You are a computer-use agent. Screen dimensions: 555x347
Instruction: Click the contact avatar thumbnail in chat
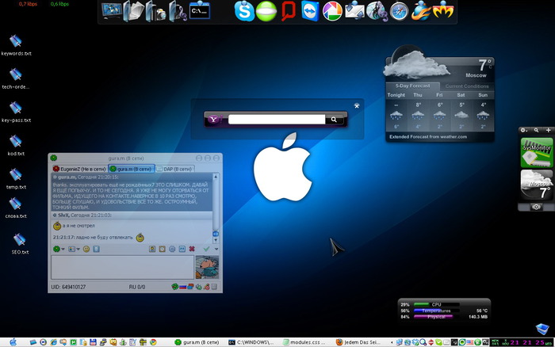[x=207, y=268]
